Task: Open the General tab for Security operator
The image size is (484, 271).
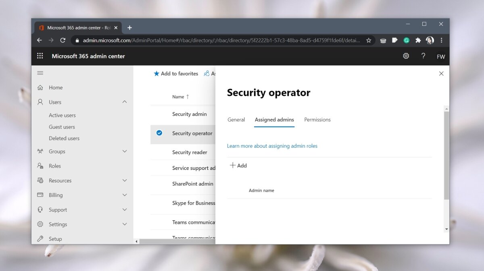Action: click(x=236, y=120)
